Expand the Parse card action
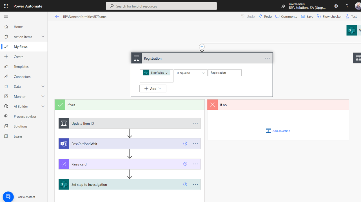 130,164
